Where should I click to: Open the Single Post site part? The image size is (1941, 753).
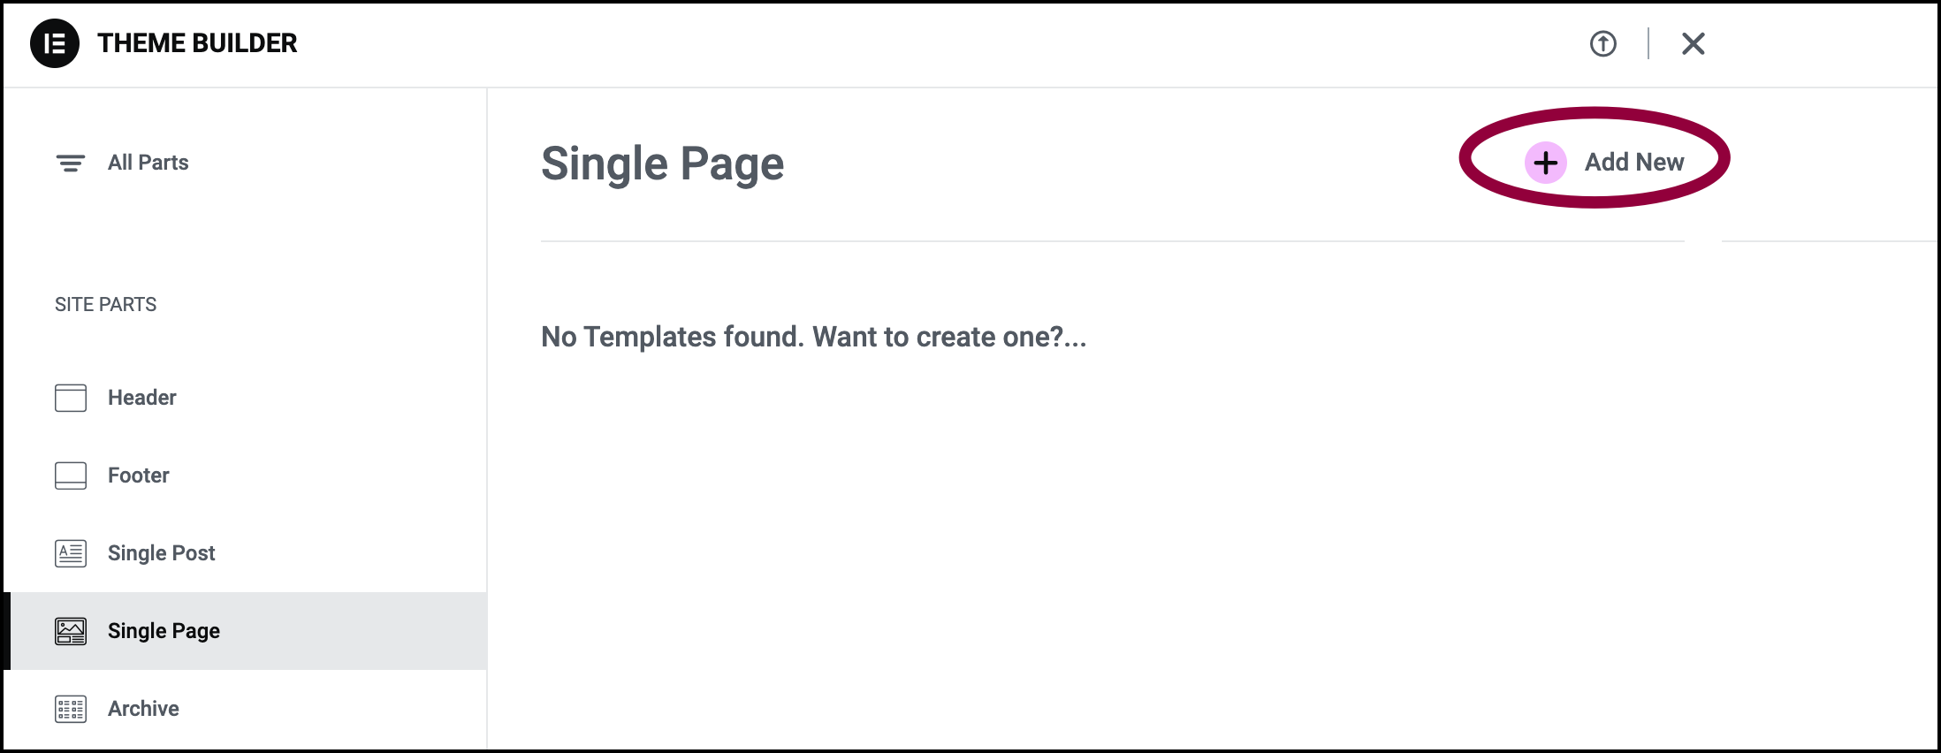244,553
